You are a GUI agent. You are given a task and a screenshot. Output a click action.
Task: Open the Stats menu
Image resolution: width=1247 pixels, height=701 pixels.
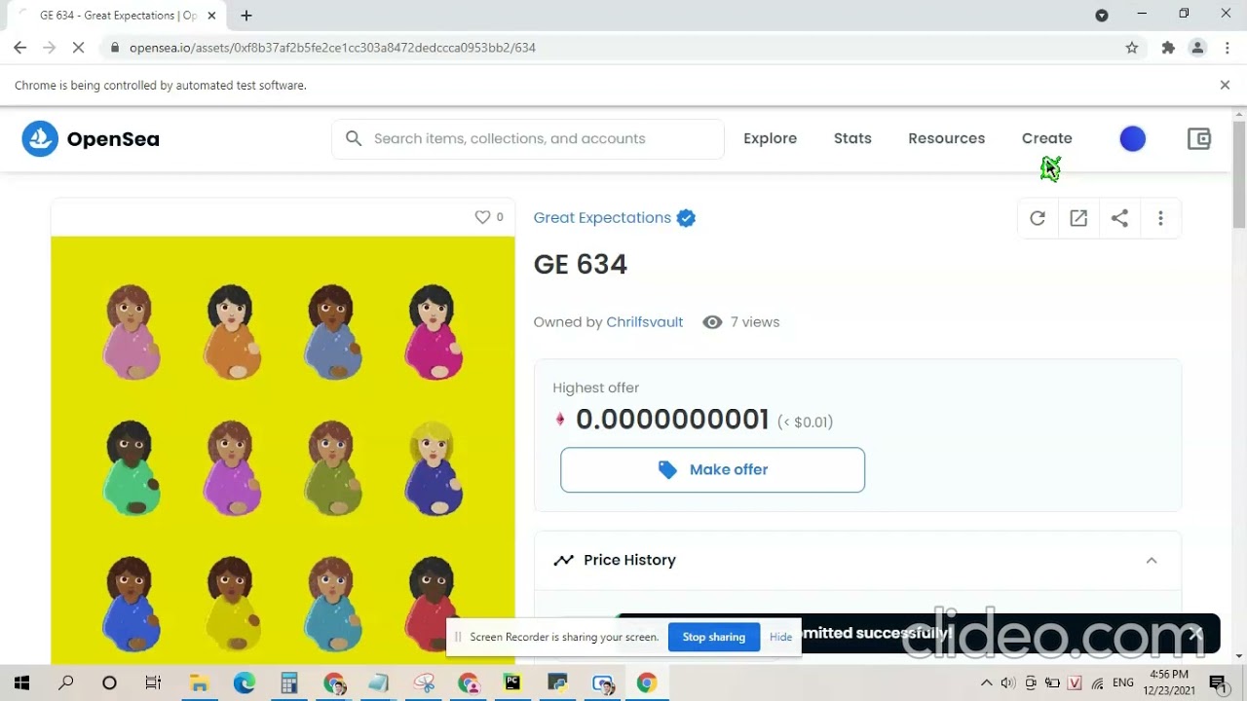852,138
